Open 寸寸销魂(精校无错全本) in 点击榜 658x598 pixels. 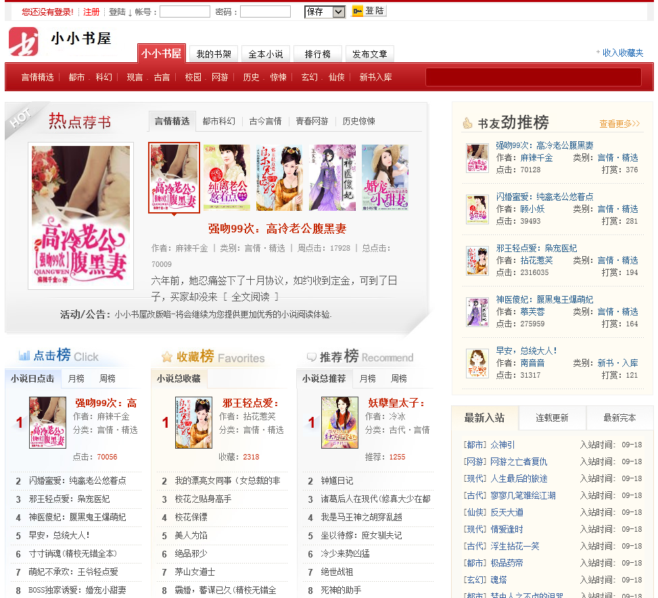pos(72,553)
